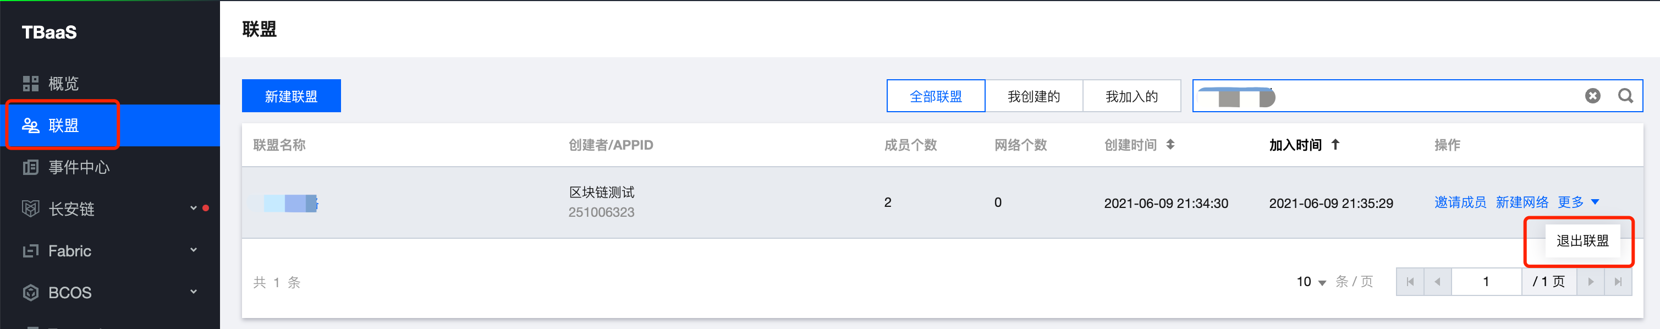Viewport: 1660px width, 329px height.
Task: Expand the BCOS sidebar menu
Action: click(x=193, y=292)
